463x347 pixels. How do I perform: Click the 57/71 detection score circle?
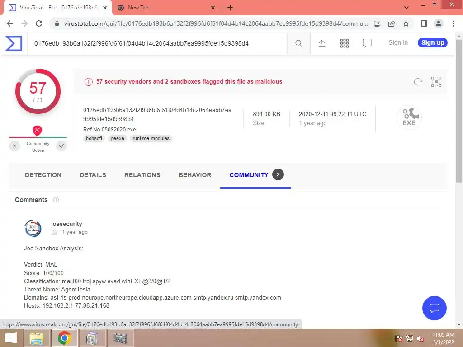(x=38, y=92)
